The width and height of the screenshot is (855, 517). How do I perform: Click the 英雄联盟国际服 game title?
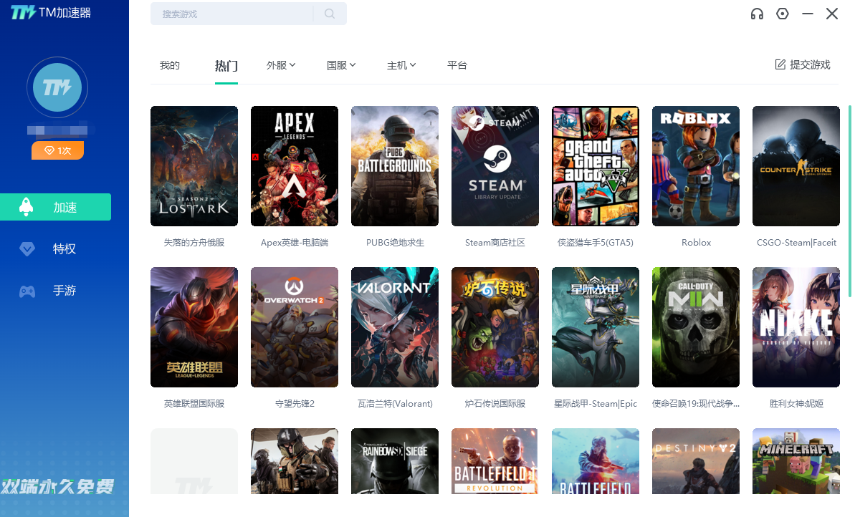(x=194, y=404)
